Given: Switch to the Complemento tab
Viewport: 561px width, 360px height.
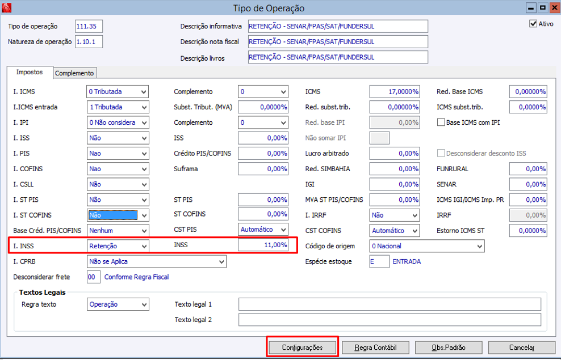Looking at the screenshot, I should click(74, 73).
